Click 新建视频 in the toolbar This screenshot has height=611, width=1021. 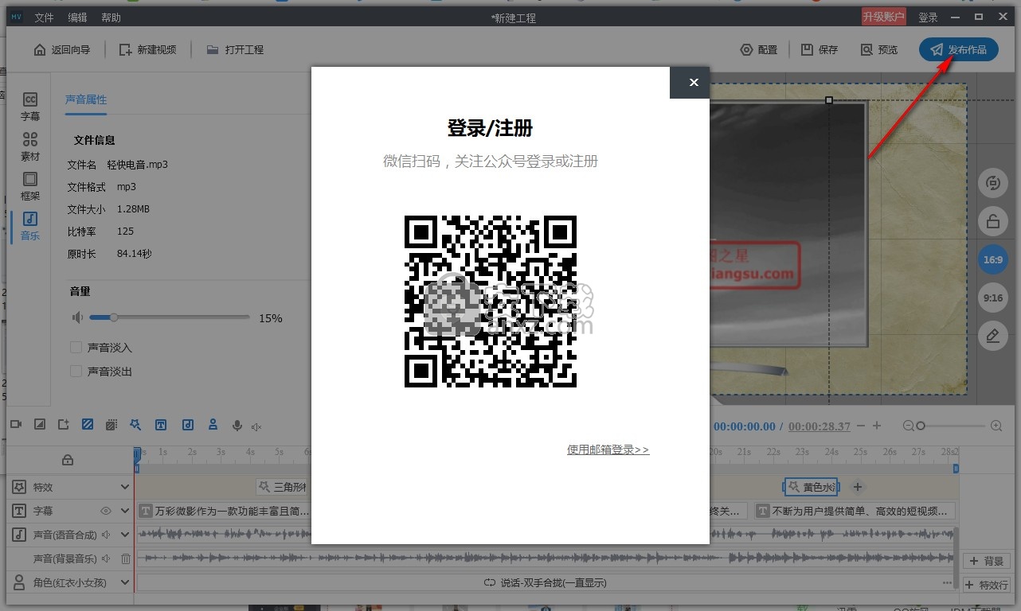coord(147,49)
